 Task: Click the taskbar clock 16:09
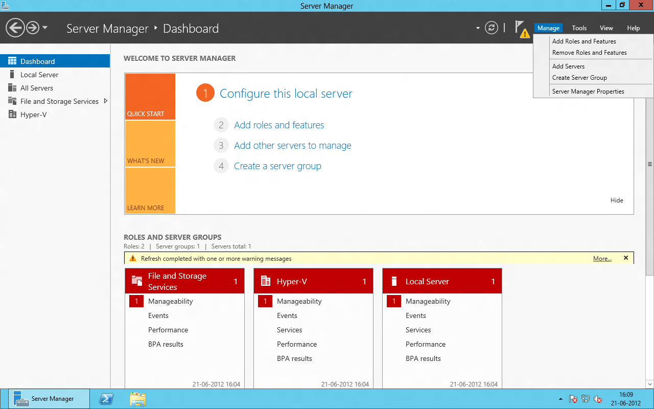click(x=626, y=395)
